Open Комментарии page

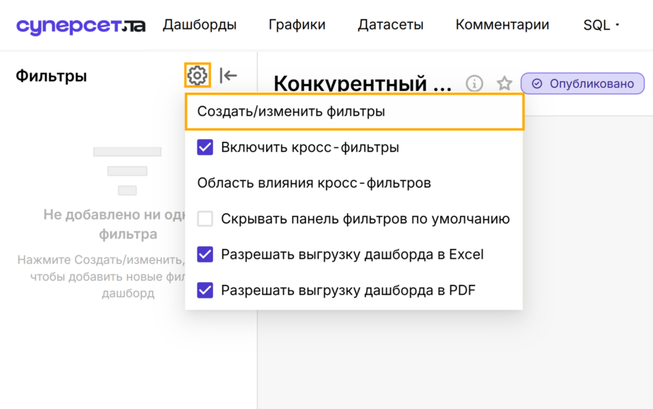[503, 25]
